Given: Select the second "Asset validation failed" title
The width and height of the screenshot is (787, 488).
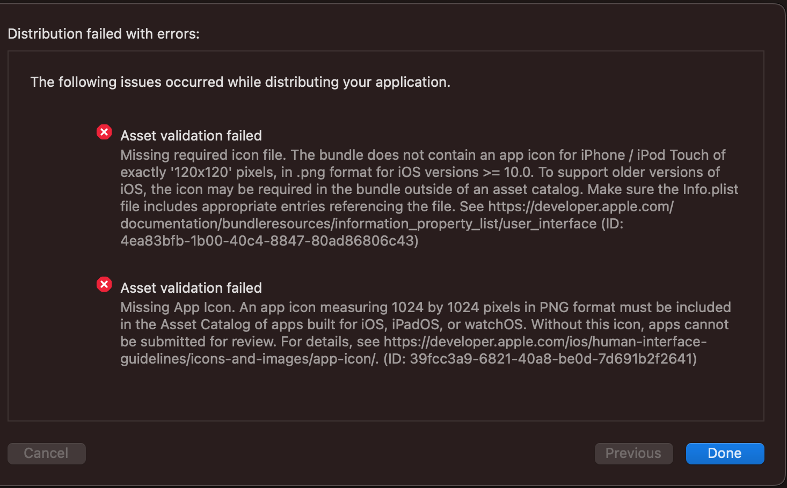Looking at the screenshot, I should [191, 288].
